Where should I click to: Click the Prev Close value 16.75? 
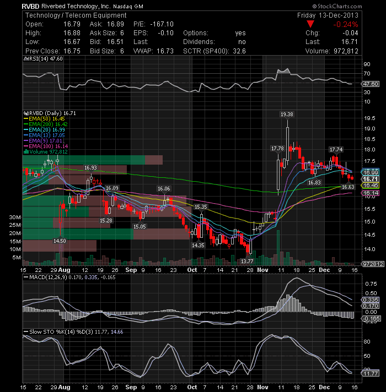pos(72,51)
